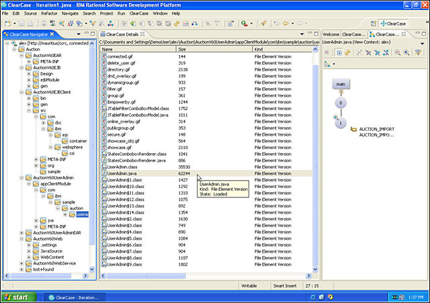Minimize the ClearCase Details panel
The image size is (430, 303).
[x=310, y=34]
